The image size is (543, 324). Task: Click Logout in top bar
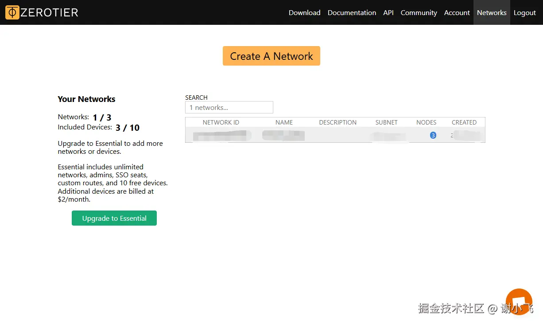pyautogui.click(x=525, y=12)
